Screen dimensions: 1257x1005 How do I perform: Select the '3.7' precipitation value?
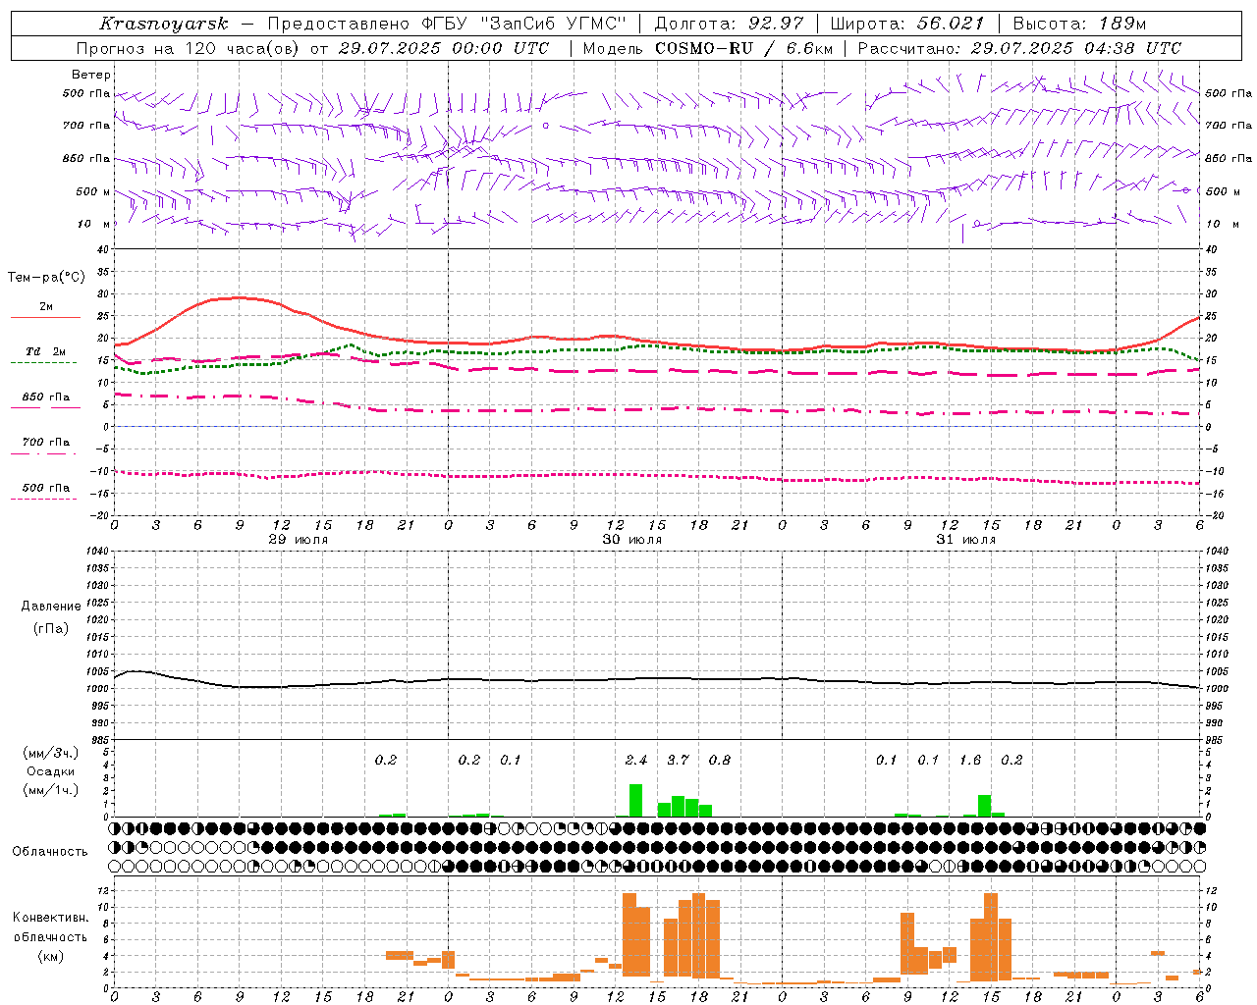click(x=678, y=760)
